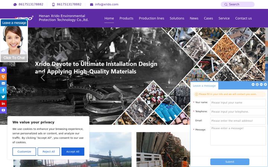Open the Facebook sidebar icon
The image size is (268, 167).
(x=3, y=90)
